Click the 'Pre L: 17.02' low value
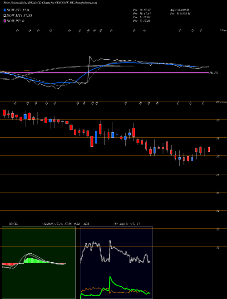The width and height of the screenshot is (227, 299). pyautogui.click(x=142, y=17)
